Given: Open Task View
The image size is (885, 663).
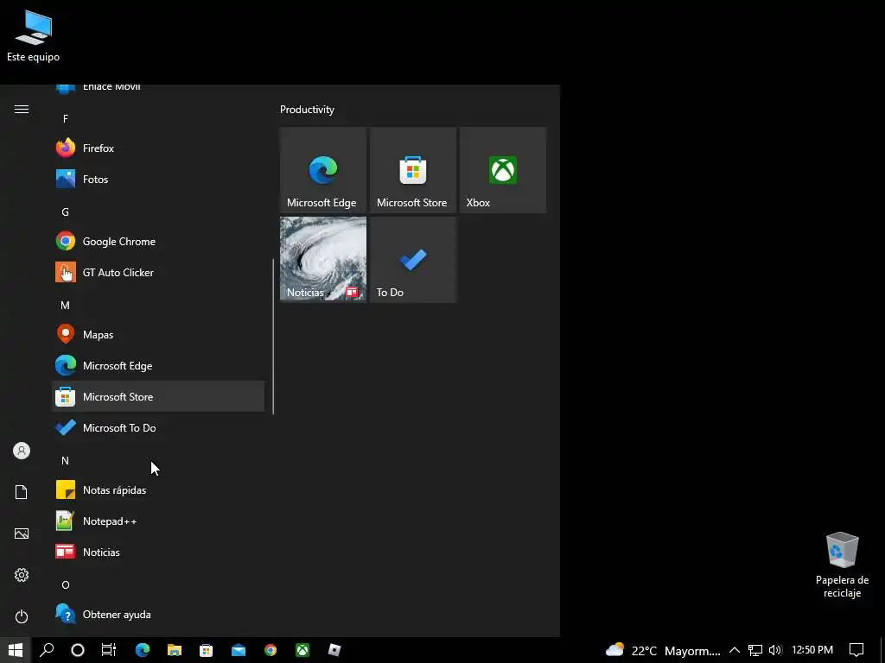Looking at the screenshot, I should 109,650.
